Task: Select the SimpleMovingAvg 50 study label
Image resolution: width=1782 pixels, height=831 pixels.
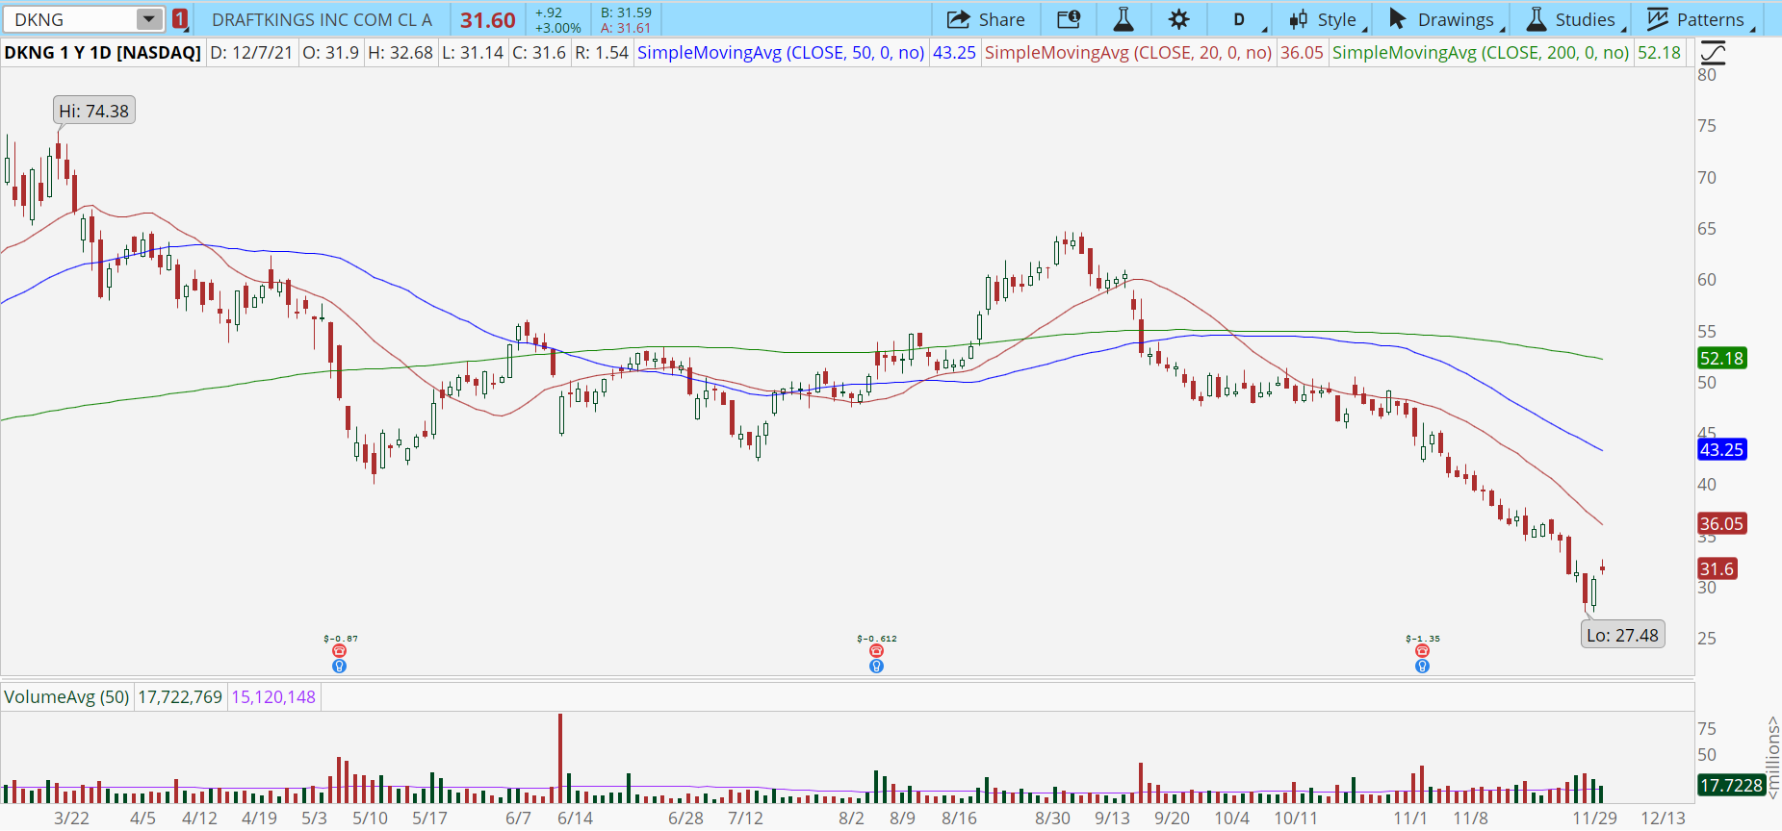Action: point(781,53)
